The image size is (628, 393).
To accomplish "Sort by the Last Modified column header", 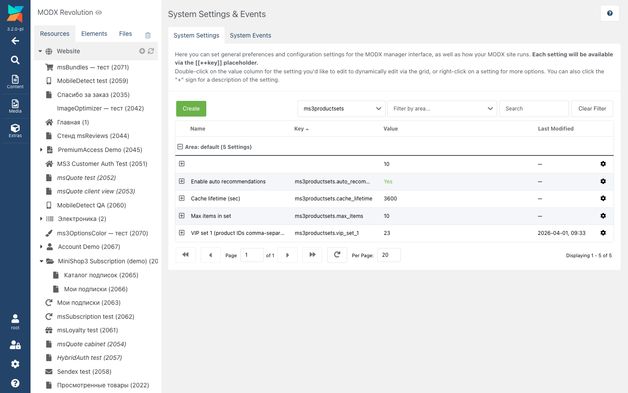I will click(556, 129).
